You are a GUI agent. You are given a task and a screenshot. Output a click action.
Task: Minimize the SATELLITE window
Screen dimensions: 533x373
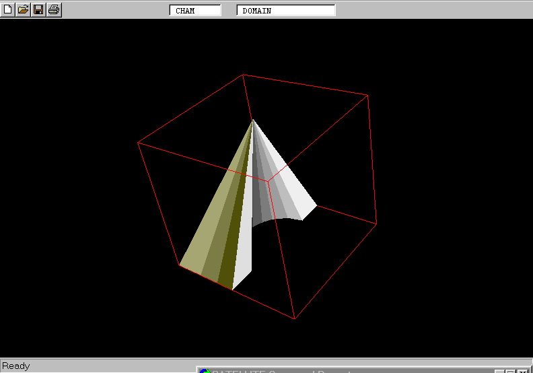(500, 372)
